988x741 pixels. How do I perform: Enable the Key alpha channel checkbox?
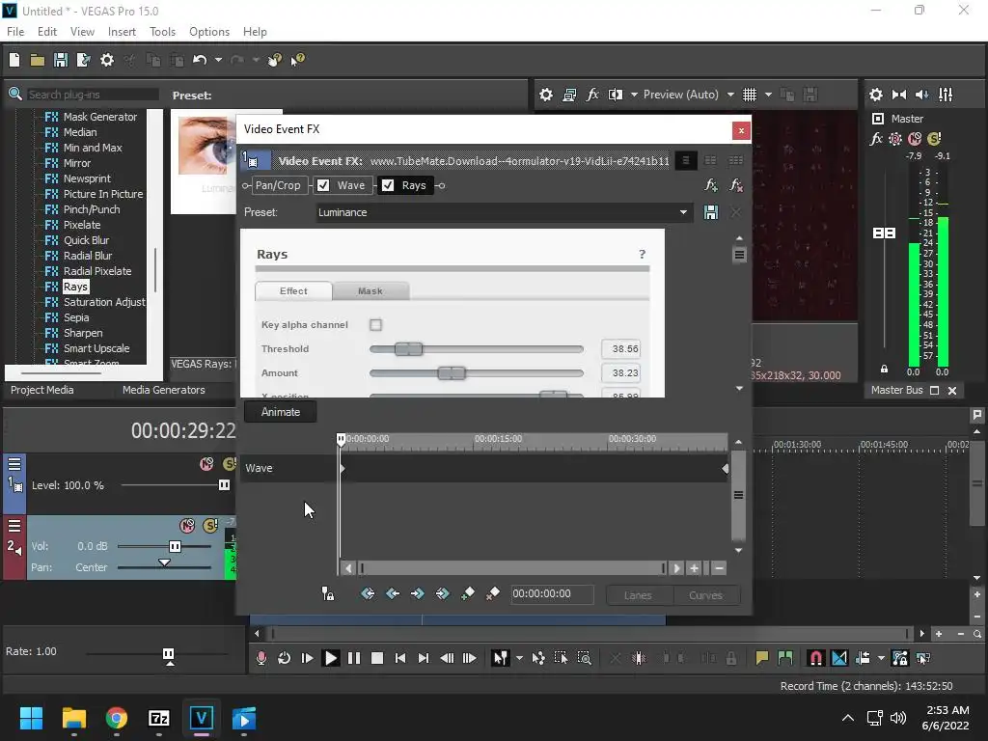tap(375, 324)
